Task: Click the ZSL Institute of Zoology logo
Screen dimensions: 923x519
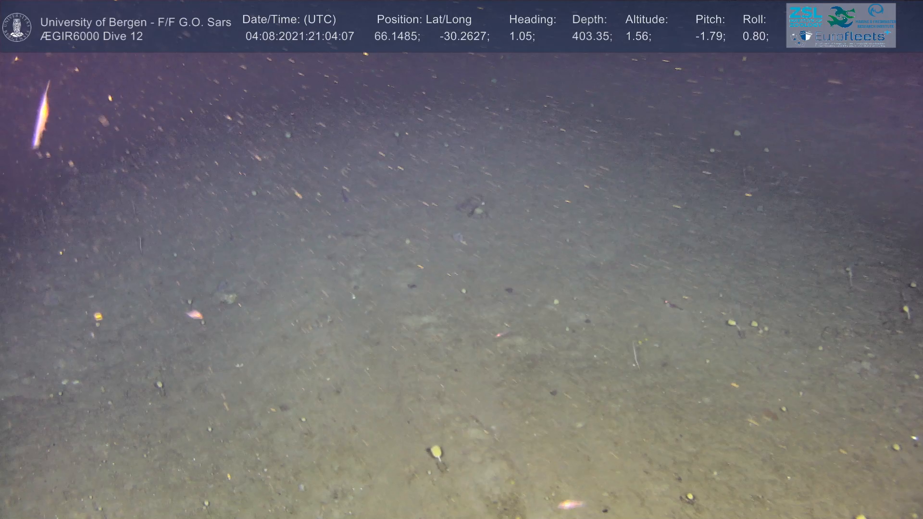Action: pyautogui.click(x=805, y=16)
